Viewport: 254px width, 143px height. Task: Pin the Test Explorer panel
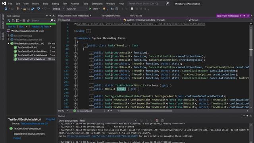pos(50,16)
